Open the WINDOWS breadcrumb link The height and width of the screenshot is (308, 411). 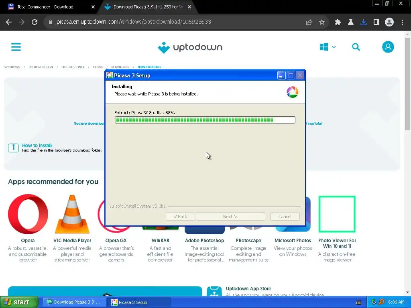click(12, 67)
